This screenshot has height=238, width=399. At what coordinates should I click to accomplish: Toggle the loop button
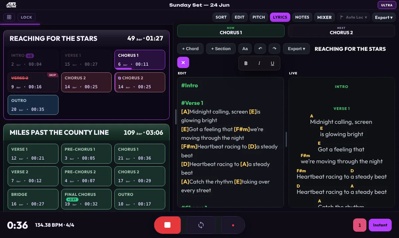click(201, 225)
